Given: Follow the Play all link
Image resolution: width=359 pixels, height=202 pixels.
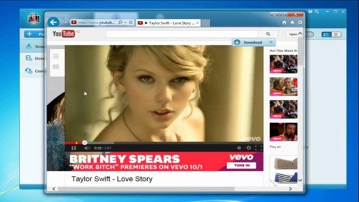Looking at the screenshot, I should [275, 147].
